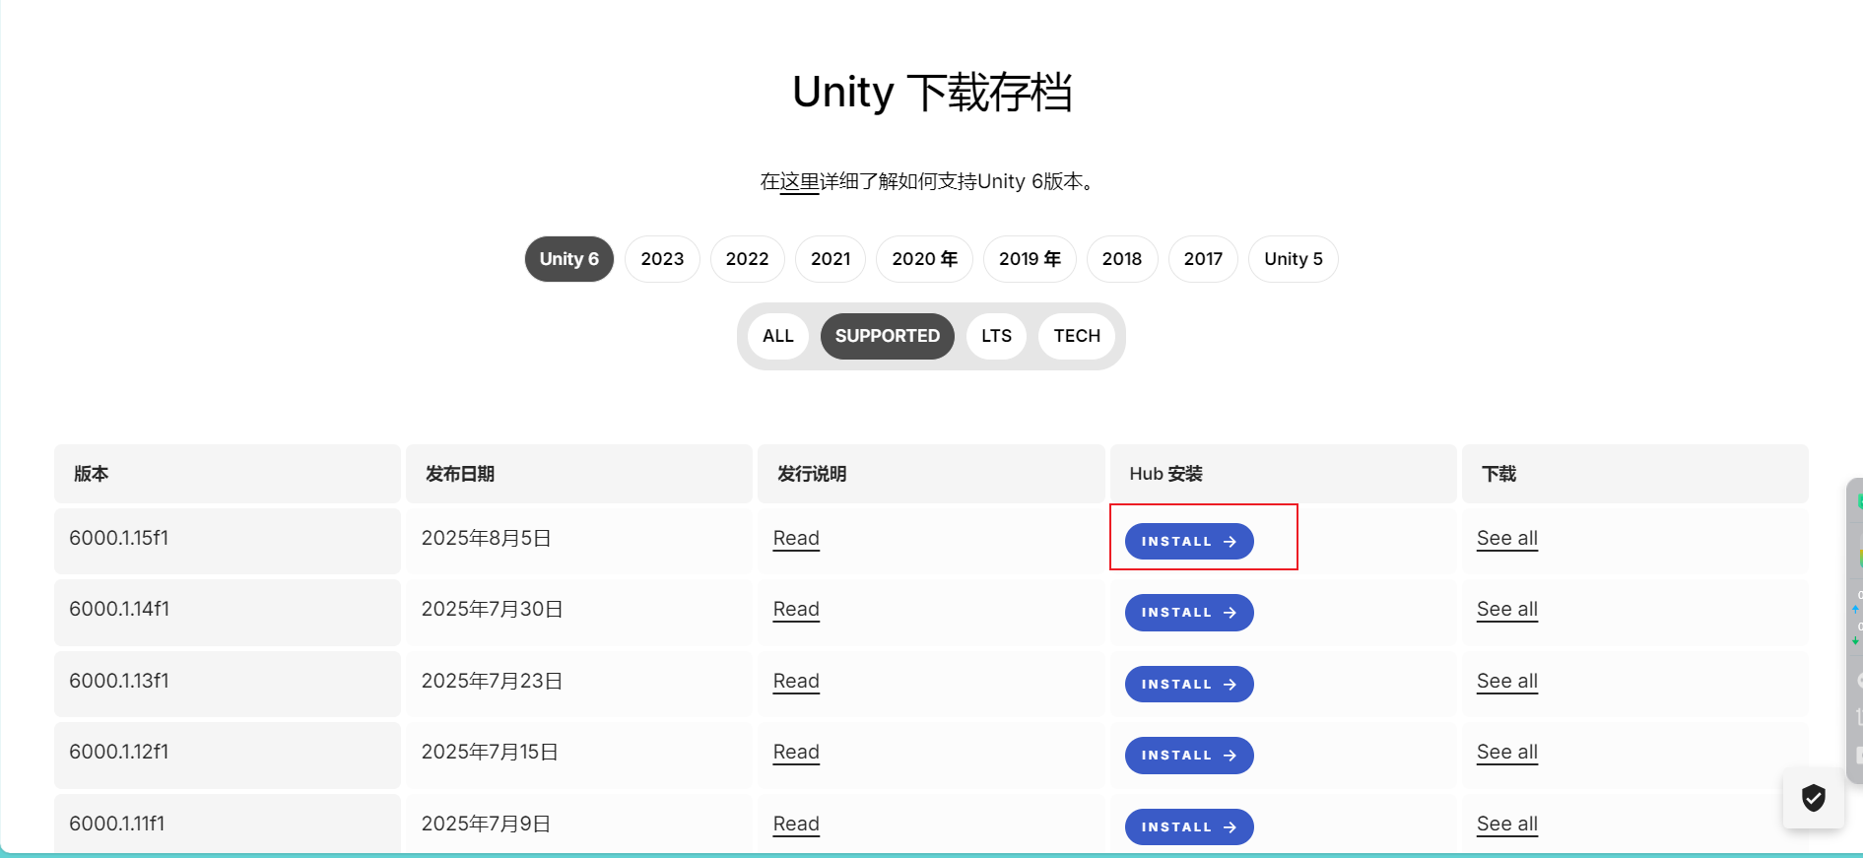Select the 2019 年 version tab
This screenshot has height=858, width=1863.
pyautogui.click(x=1030, y=259)
